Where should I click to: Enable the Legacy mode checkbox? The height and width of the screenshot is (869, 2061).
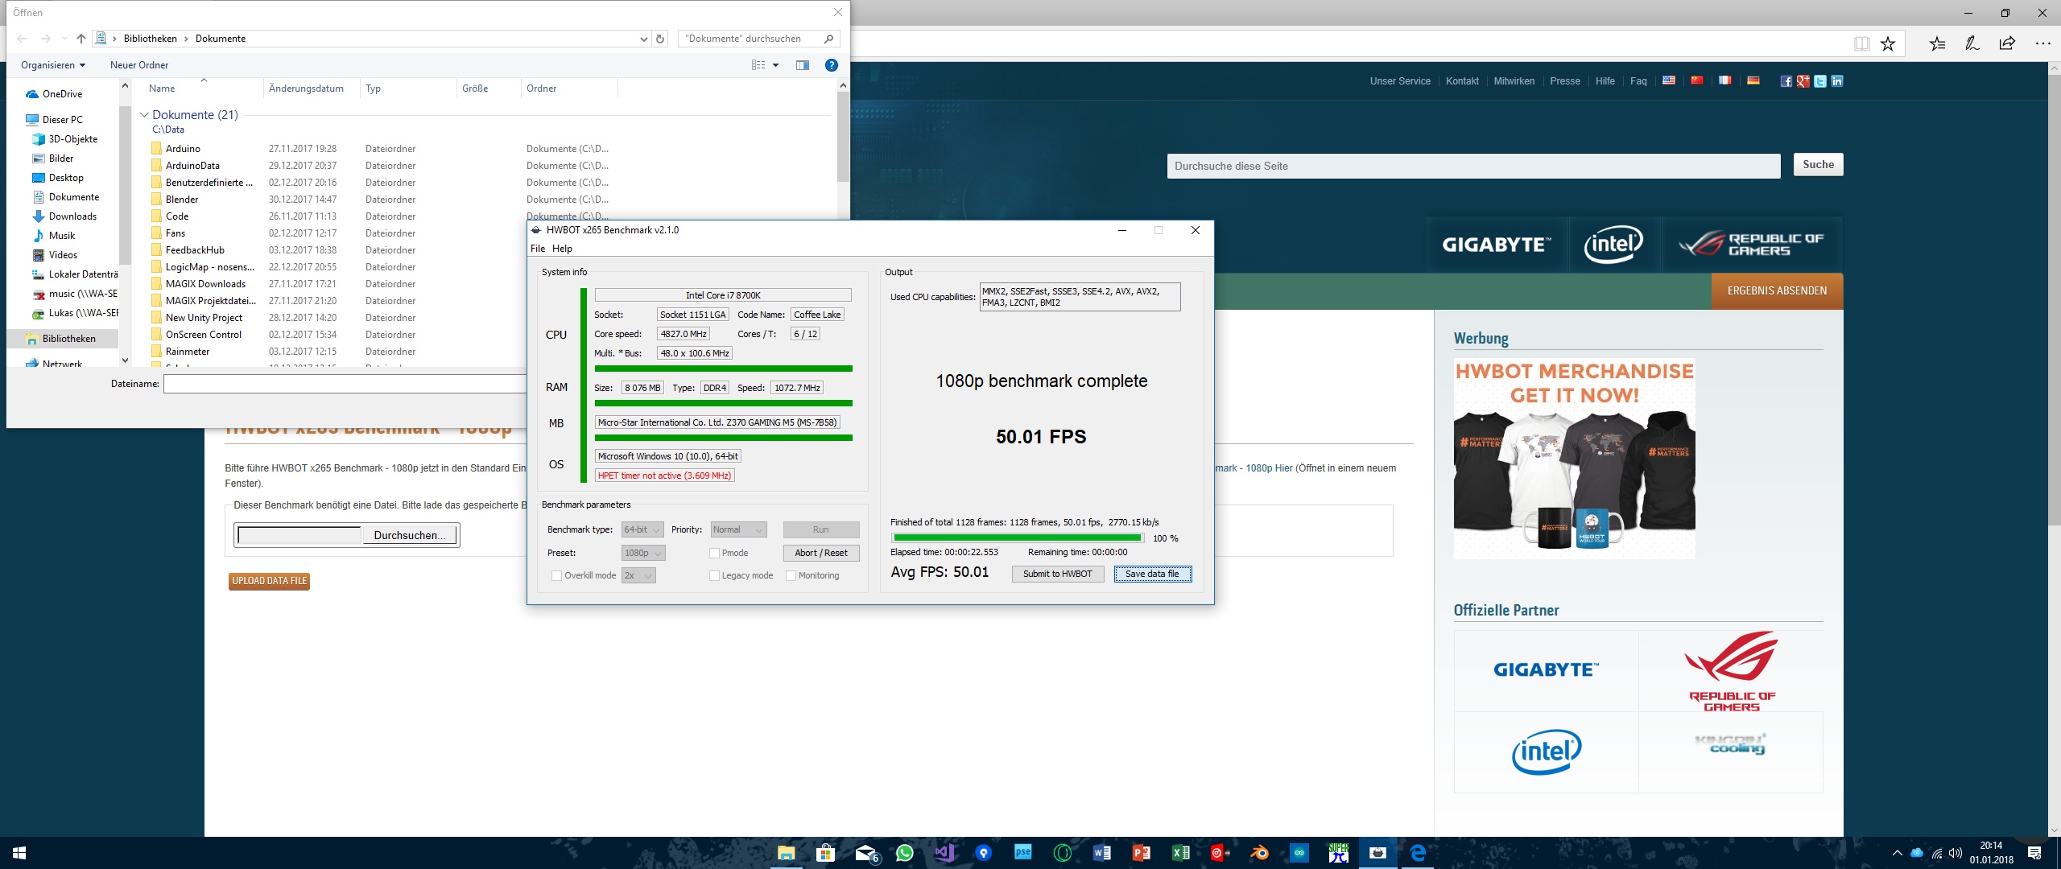coord(714,575)
